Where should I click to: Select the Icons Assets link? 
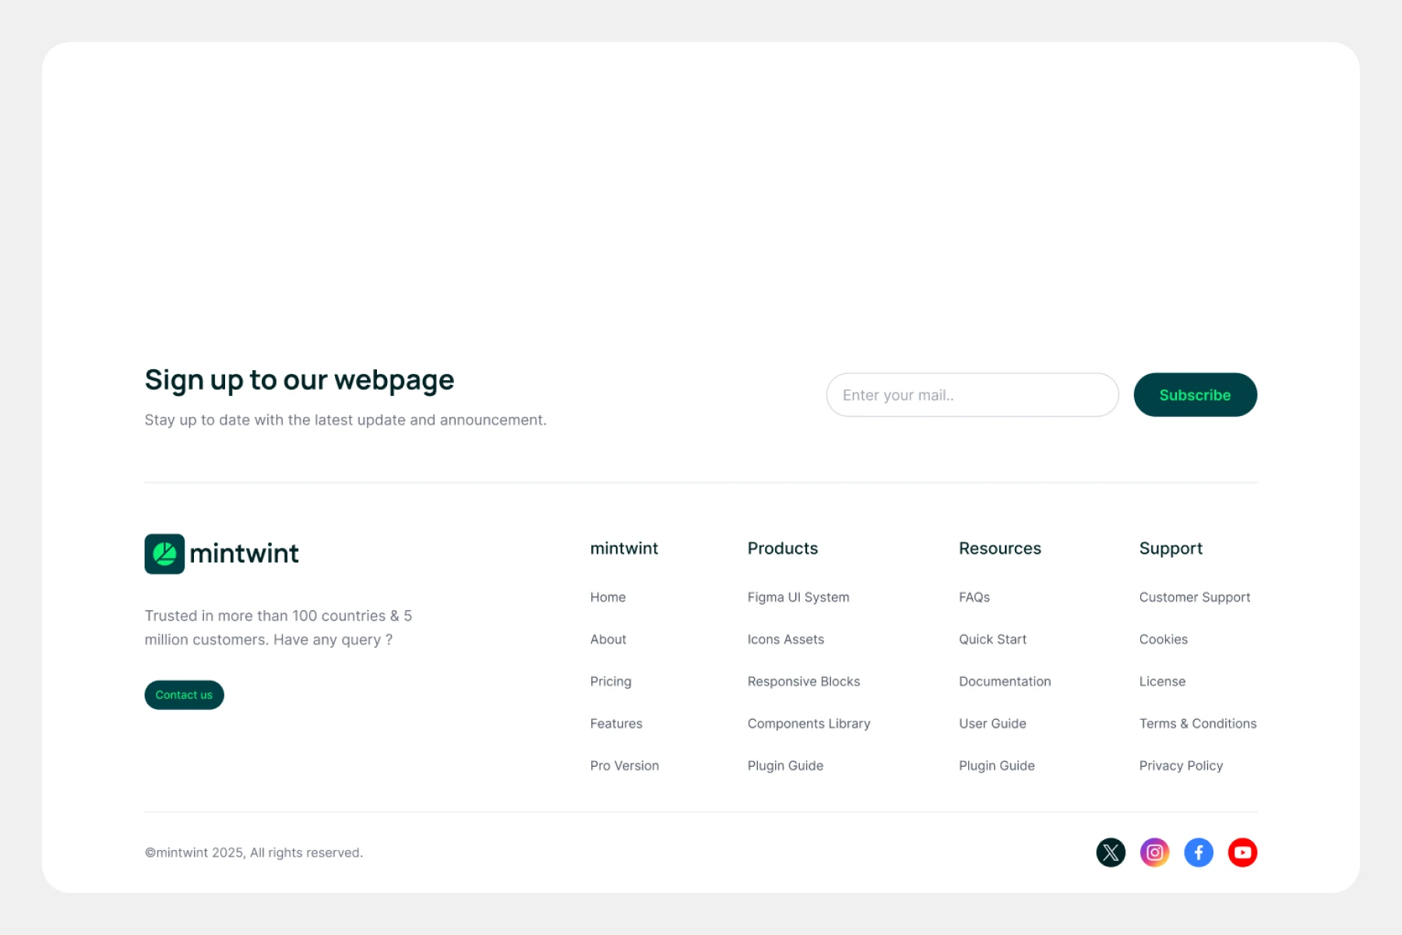click(785, 640)
